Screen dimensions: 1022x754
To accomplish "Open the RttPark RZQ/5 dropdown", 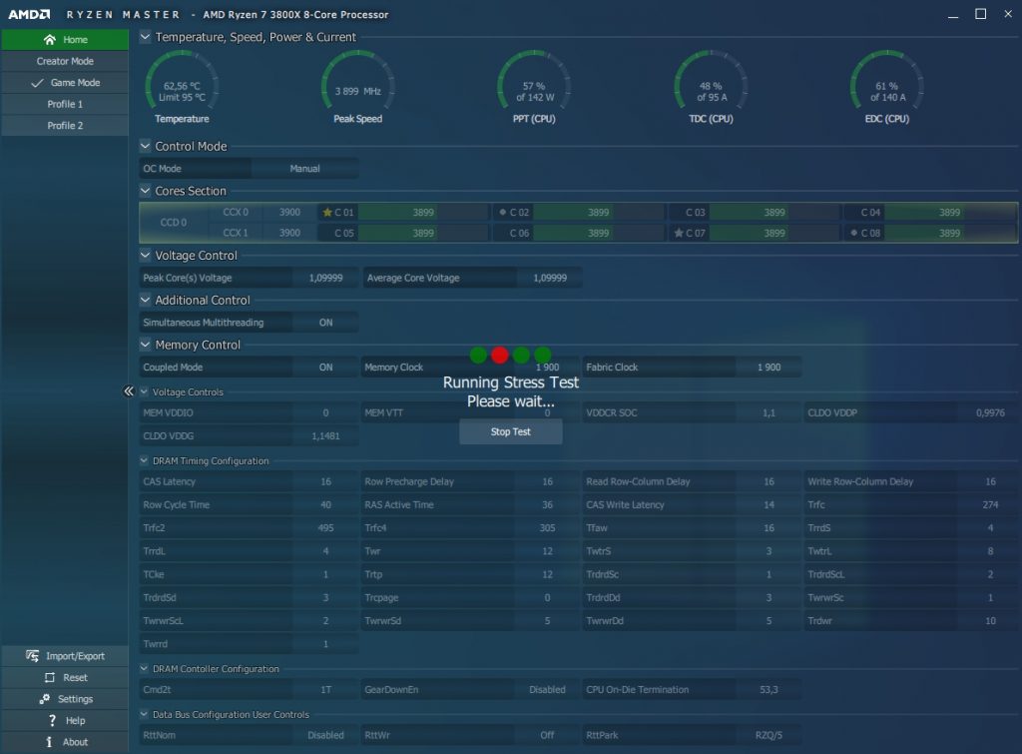I will (768, 735).
